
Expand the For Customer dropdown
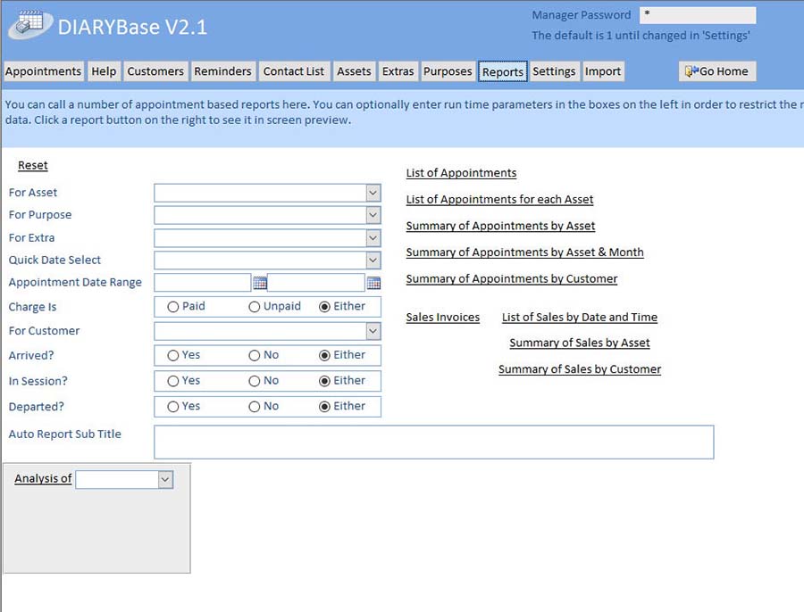tap(373, 331)
